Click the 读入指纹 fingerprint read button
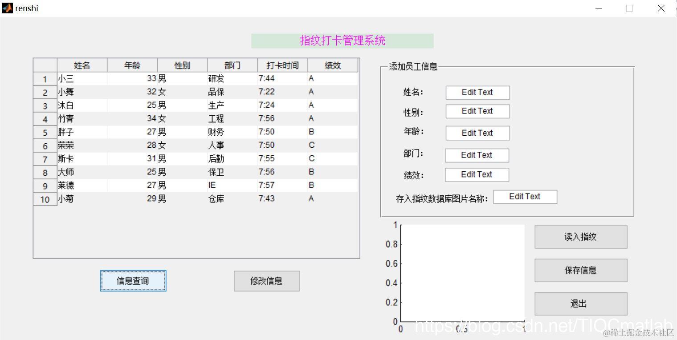The height and width of the screenshot is (340, 677). [580, 237]
